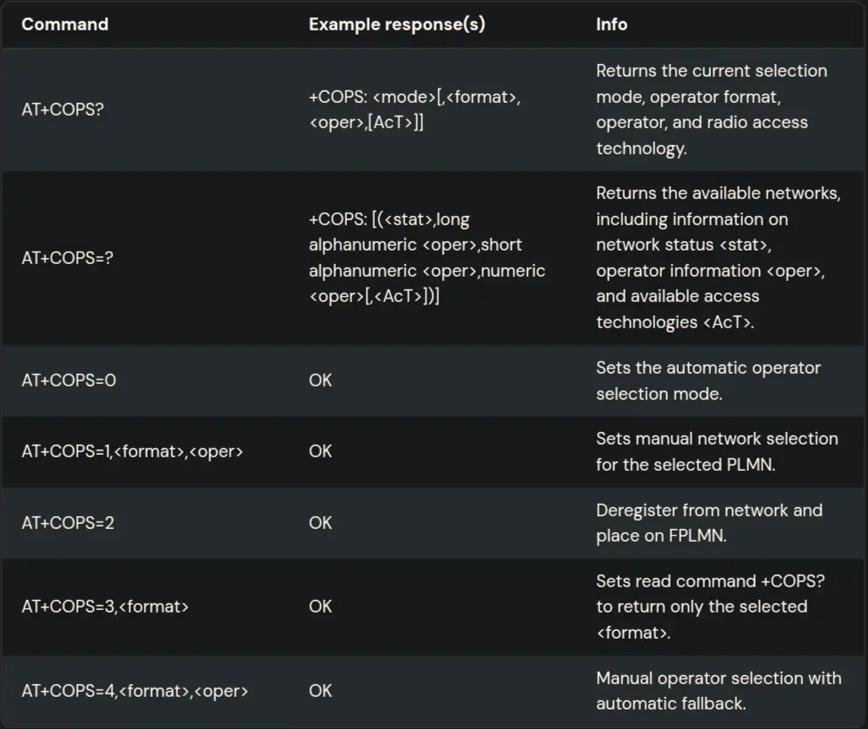Click the AT+COPS=4,<format>,<oper> command text
Screen dimensions: 868x729
(x=135, y=691)
